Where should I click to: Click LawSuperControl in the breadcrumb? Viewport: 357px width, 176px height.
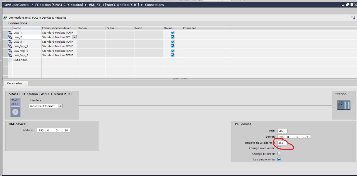pos(16,5)
